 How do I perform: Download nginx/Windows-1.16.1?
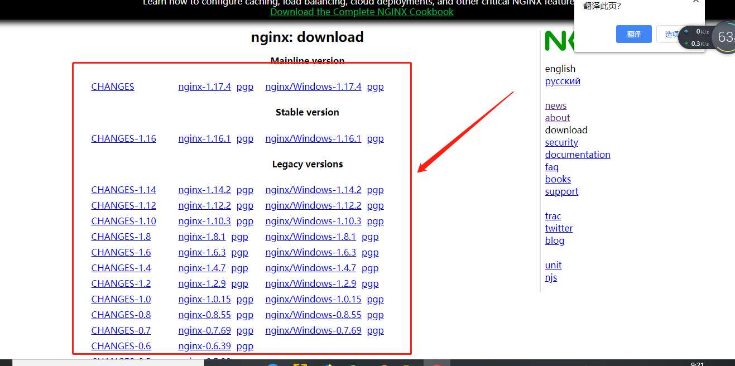tap(314, 138)
